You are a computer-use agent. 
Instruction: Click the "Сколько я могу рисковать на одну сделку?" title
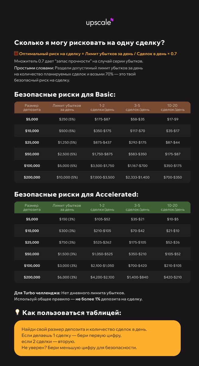point(89,43)
